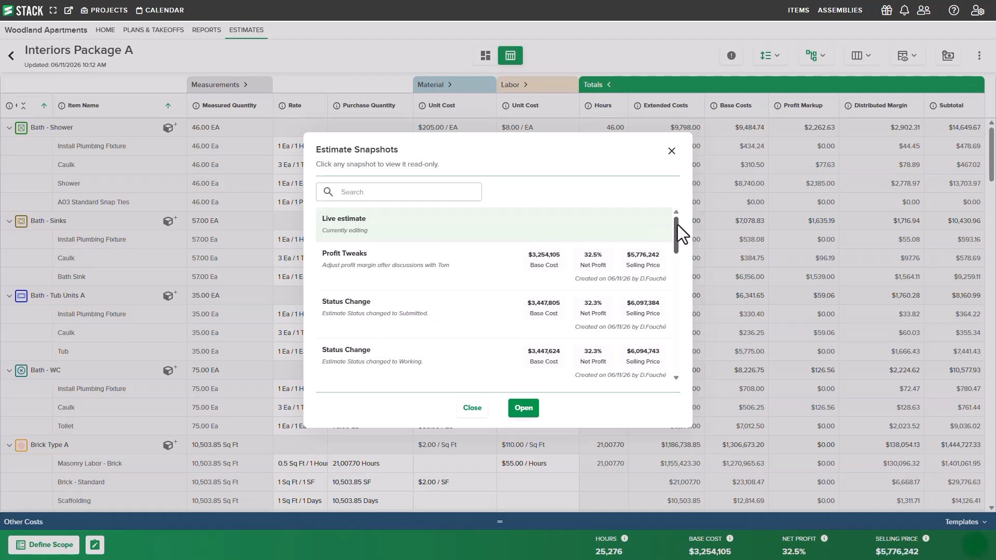Add assembly to Brick Type A row

pos(170,444)
